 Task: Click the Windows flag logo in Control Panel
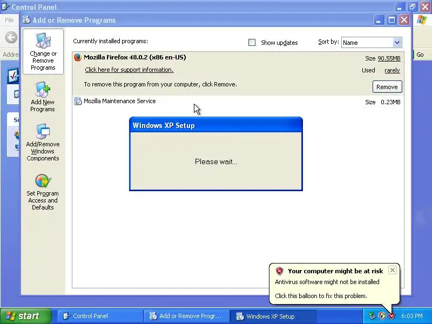[x=422, y=20]
